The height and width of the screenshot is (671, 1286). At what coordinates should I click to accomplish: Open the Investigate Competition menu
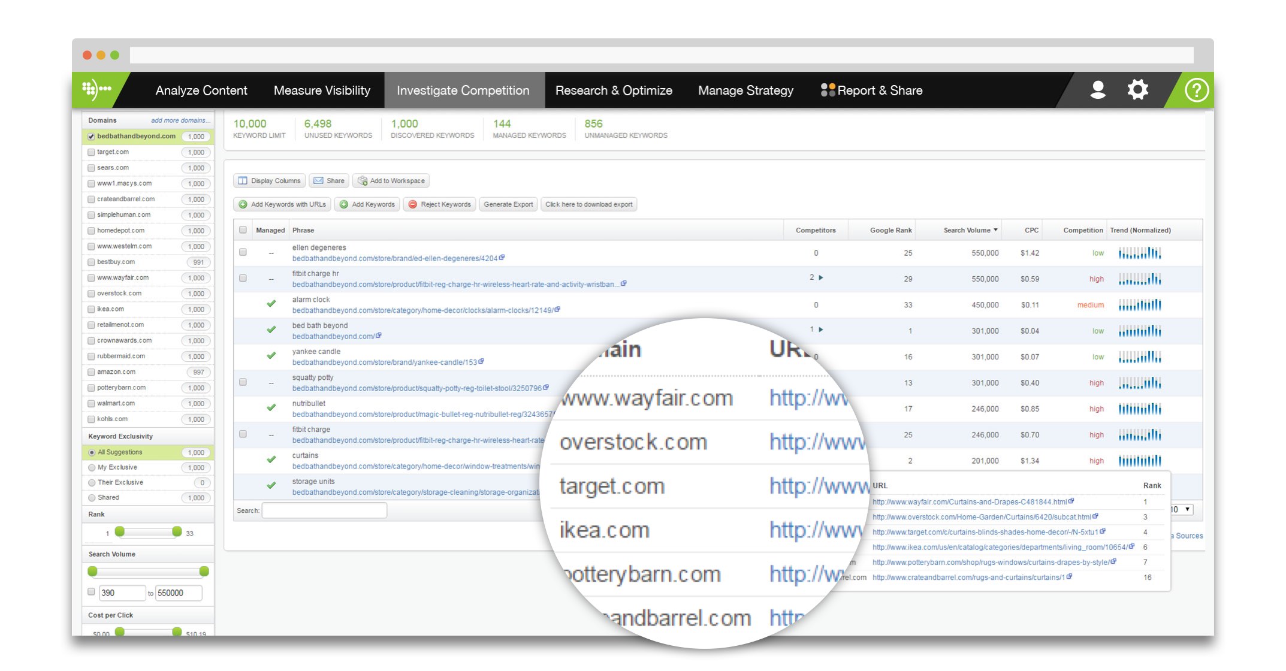(x=463, y=90)
